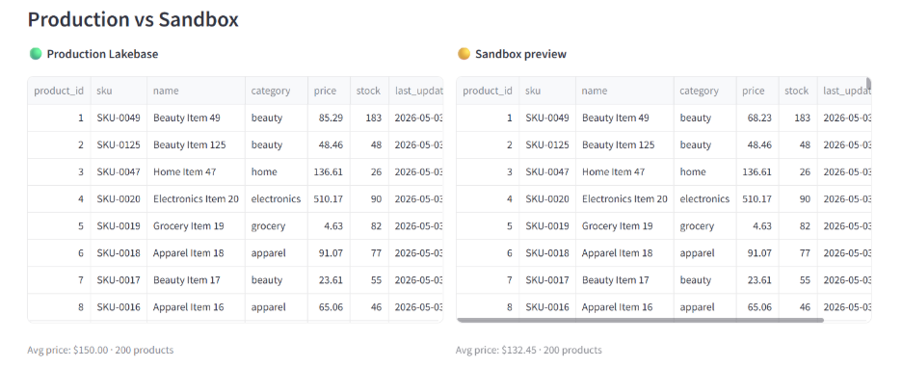Image resolution: width=902 pixels, height=367 pixels.
Task: Select Beauty Item 125 in Production table
Action: click(197, 144)
